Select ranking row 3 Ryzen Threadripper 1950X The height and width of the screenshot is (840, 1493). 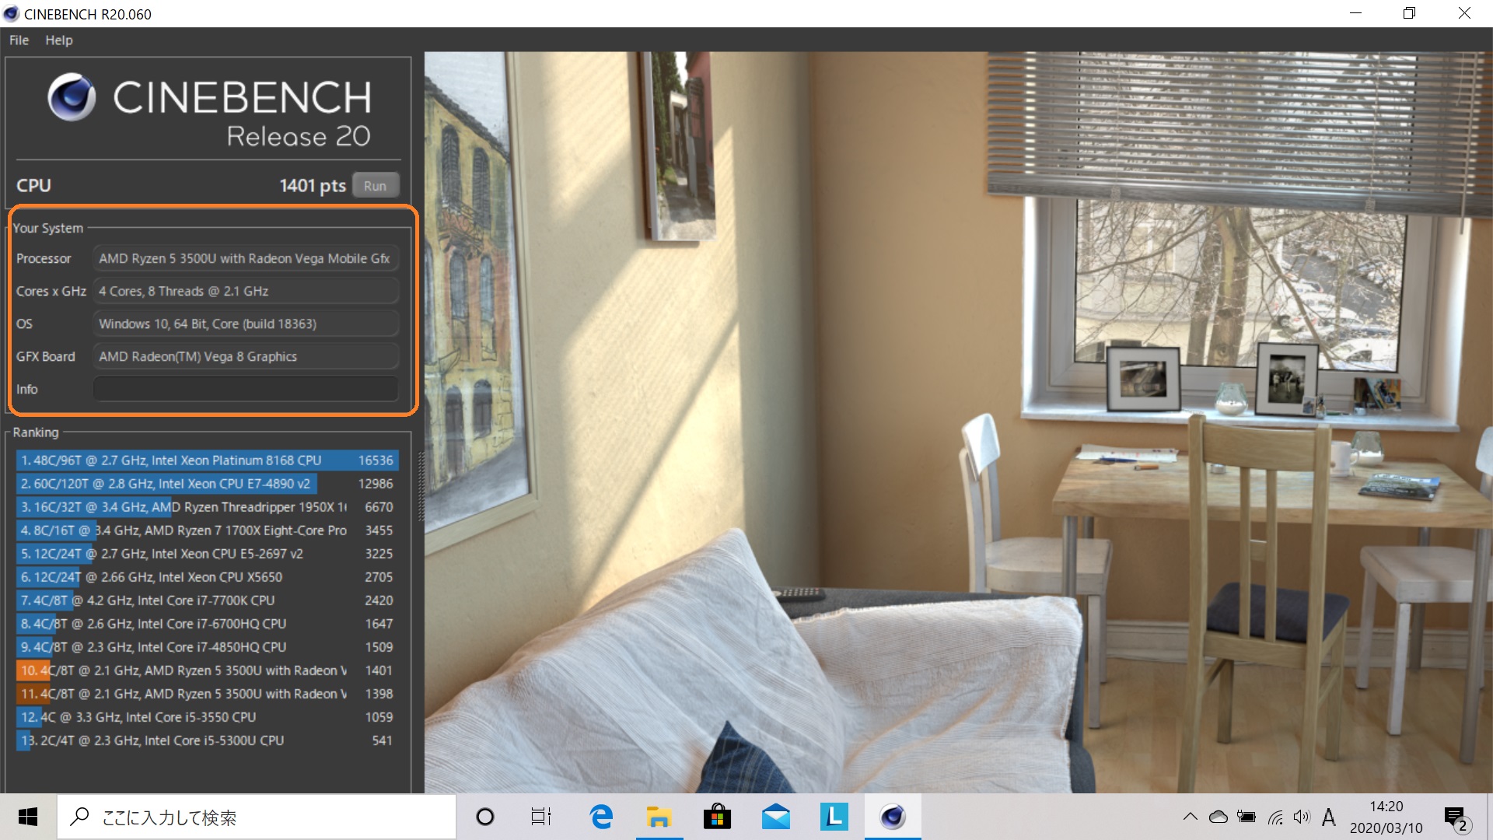207,507
